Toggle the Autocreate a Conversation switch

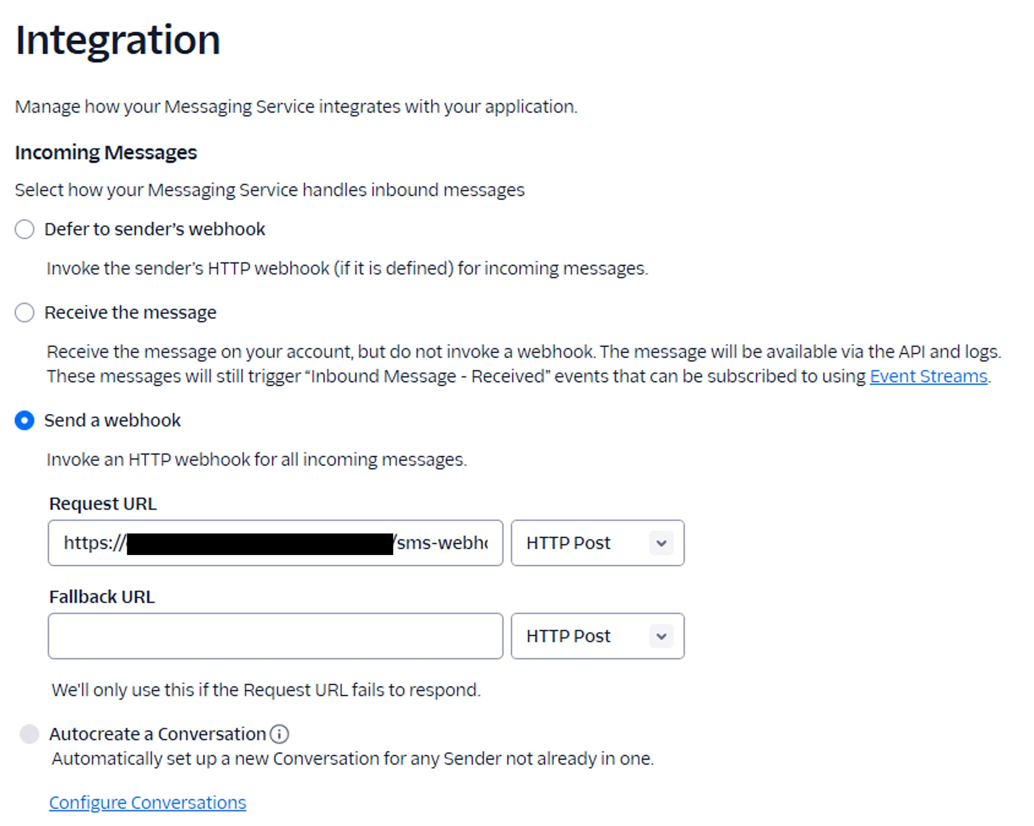(x=29, y=734)
